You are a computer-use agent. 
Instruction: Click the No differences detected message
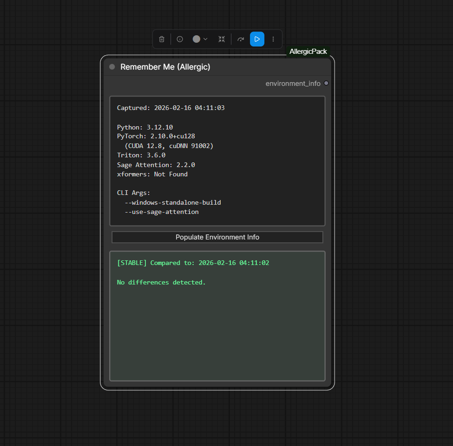(161, 282)
